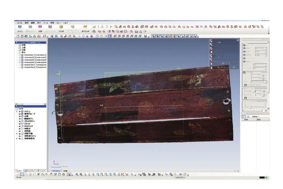Select the flood fill selection tool
The height and width of the screenshot is (189, 283).
coord(43,174)
